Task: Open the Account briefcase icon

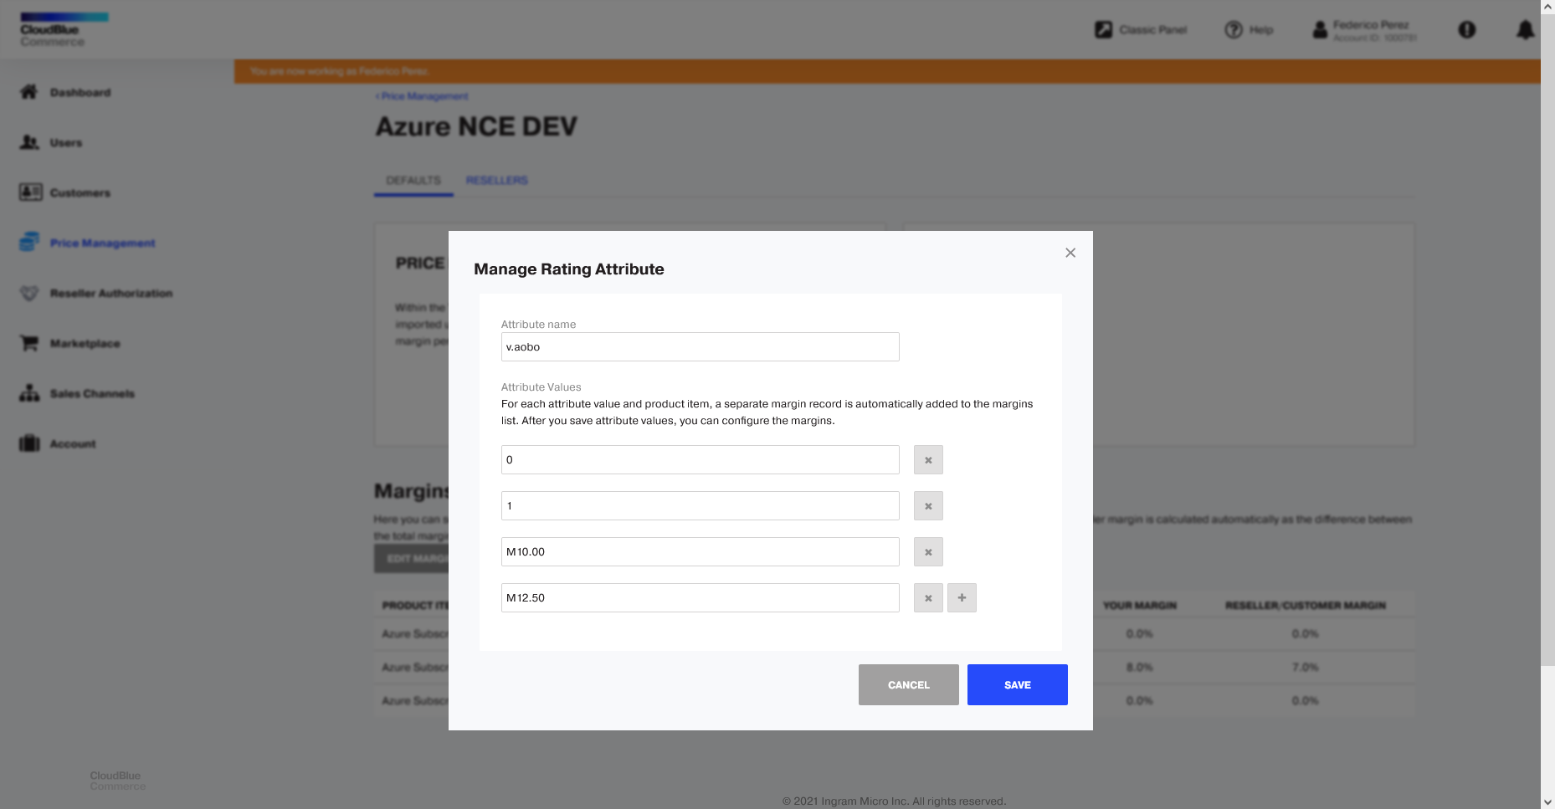Action: coord(29,443)
